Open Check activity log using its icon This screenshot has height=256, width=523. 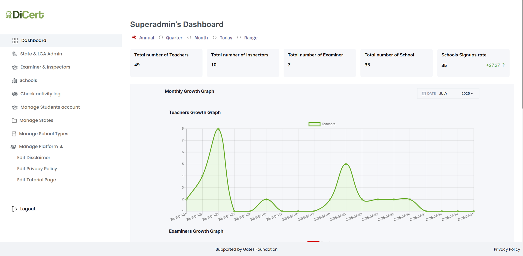pos(14,94)
